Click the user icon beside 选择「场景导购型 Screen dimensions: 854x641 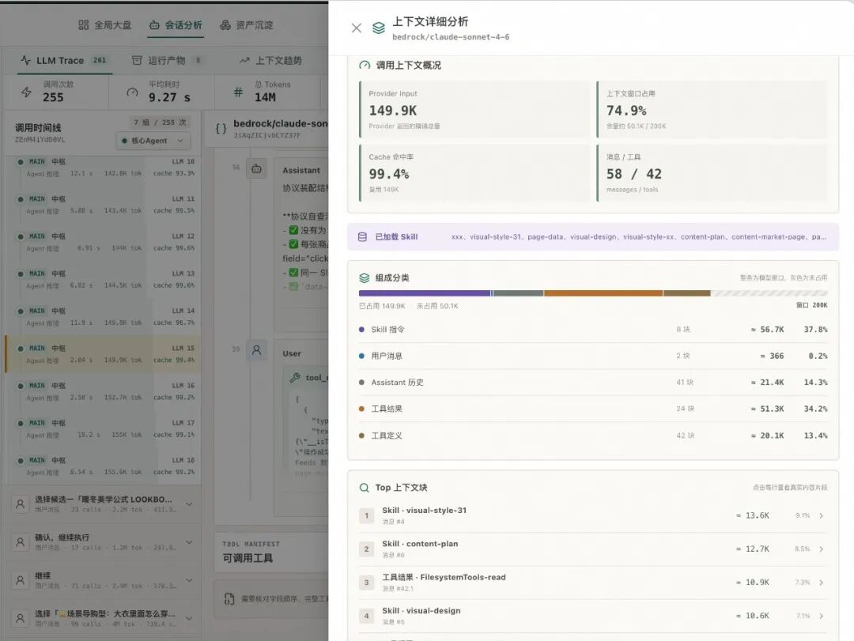(x=20, y=619)
